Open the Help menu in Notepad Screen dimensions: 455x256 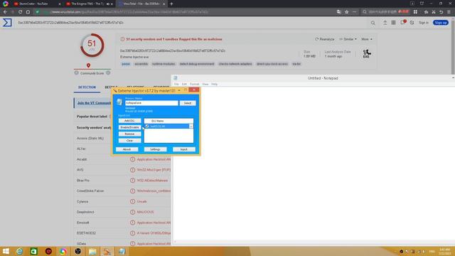point(215,84)
